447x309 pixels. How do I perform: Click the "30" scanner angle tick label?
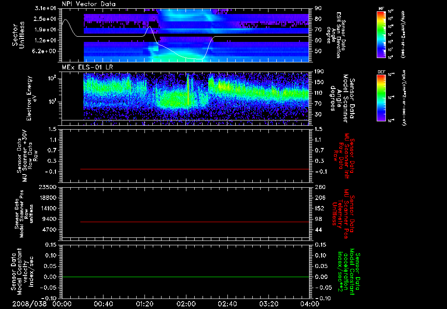[x=318, y=114]
